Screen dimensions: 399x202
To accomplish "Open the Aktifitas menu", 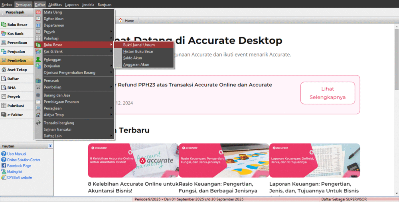I will click(x=55, y=4).
